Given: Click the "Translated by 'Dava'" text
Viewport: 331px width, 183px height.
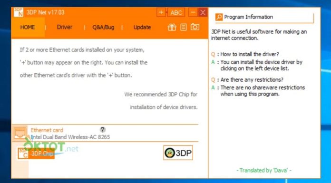Looking at the screenshot, I should tap(263, 170).
